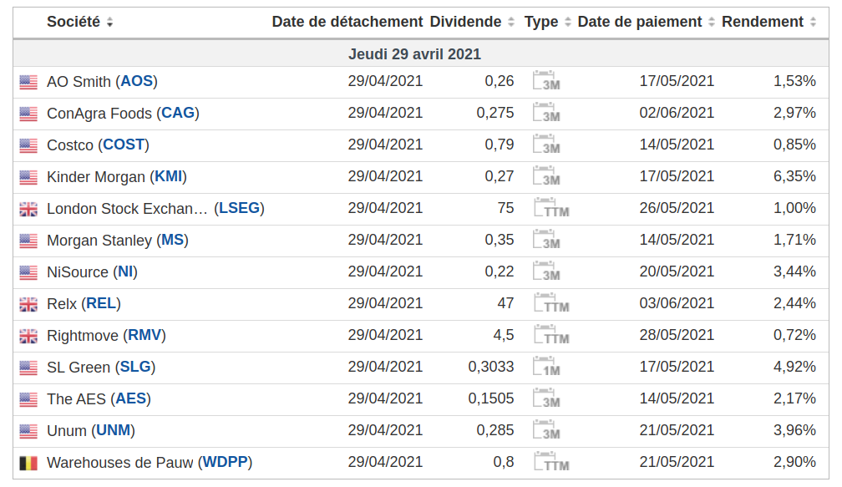Viewport: 842px width, 487px height.
Task: Open the WDPP ticker link
Action: 225,461
